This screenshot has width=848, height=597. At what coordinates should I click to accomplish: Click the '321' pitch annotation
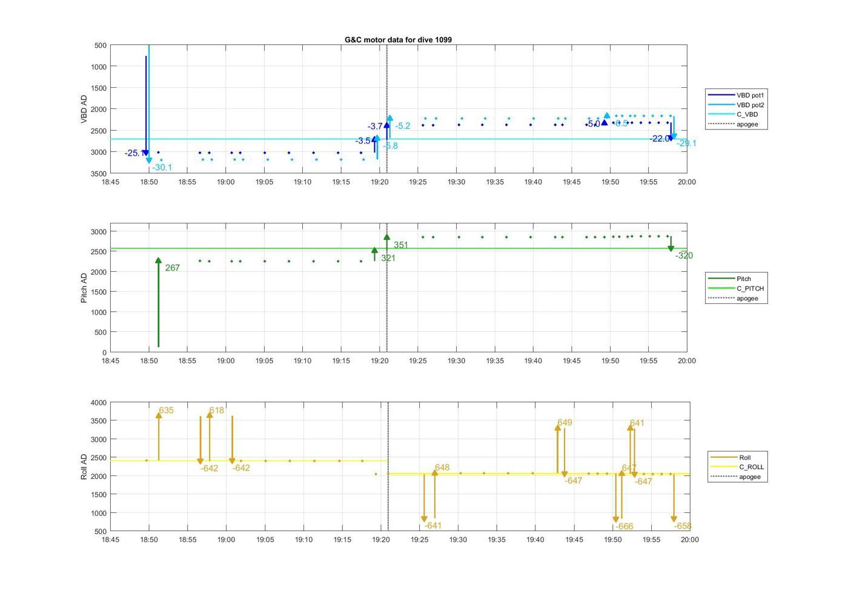click(x=388, y=258)
